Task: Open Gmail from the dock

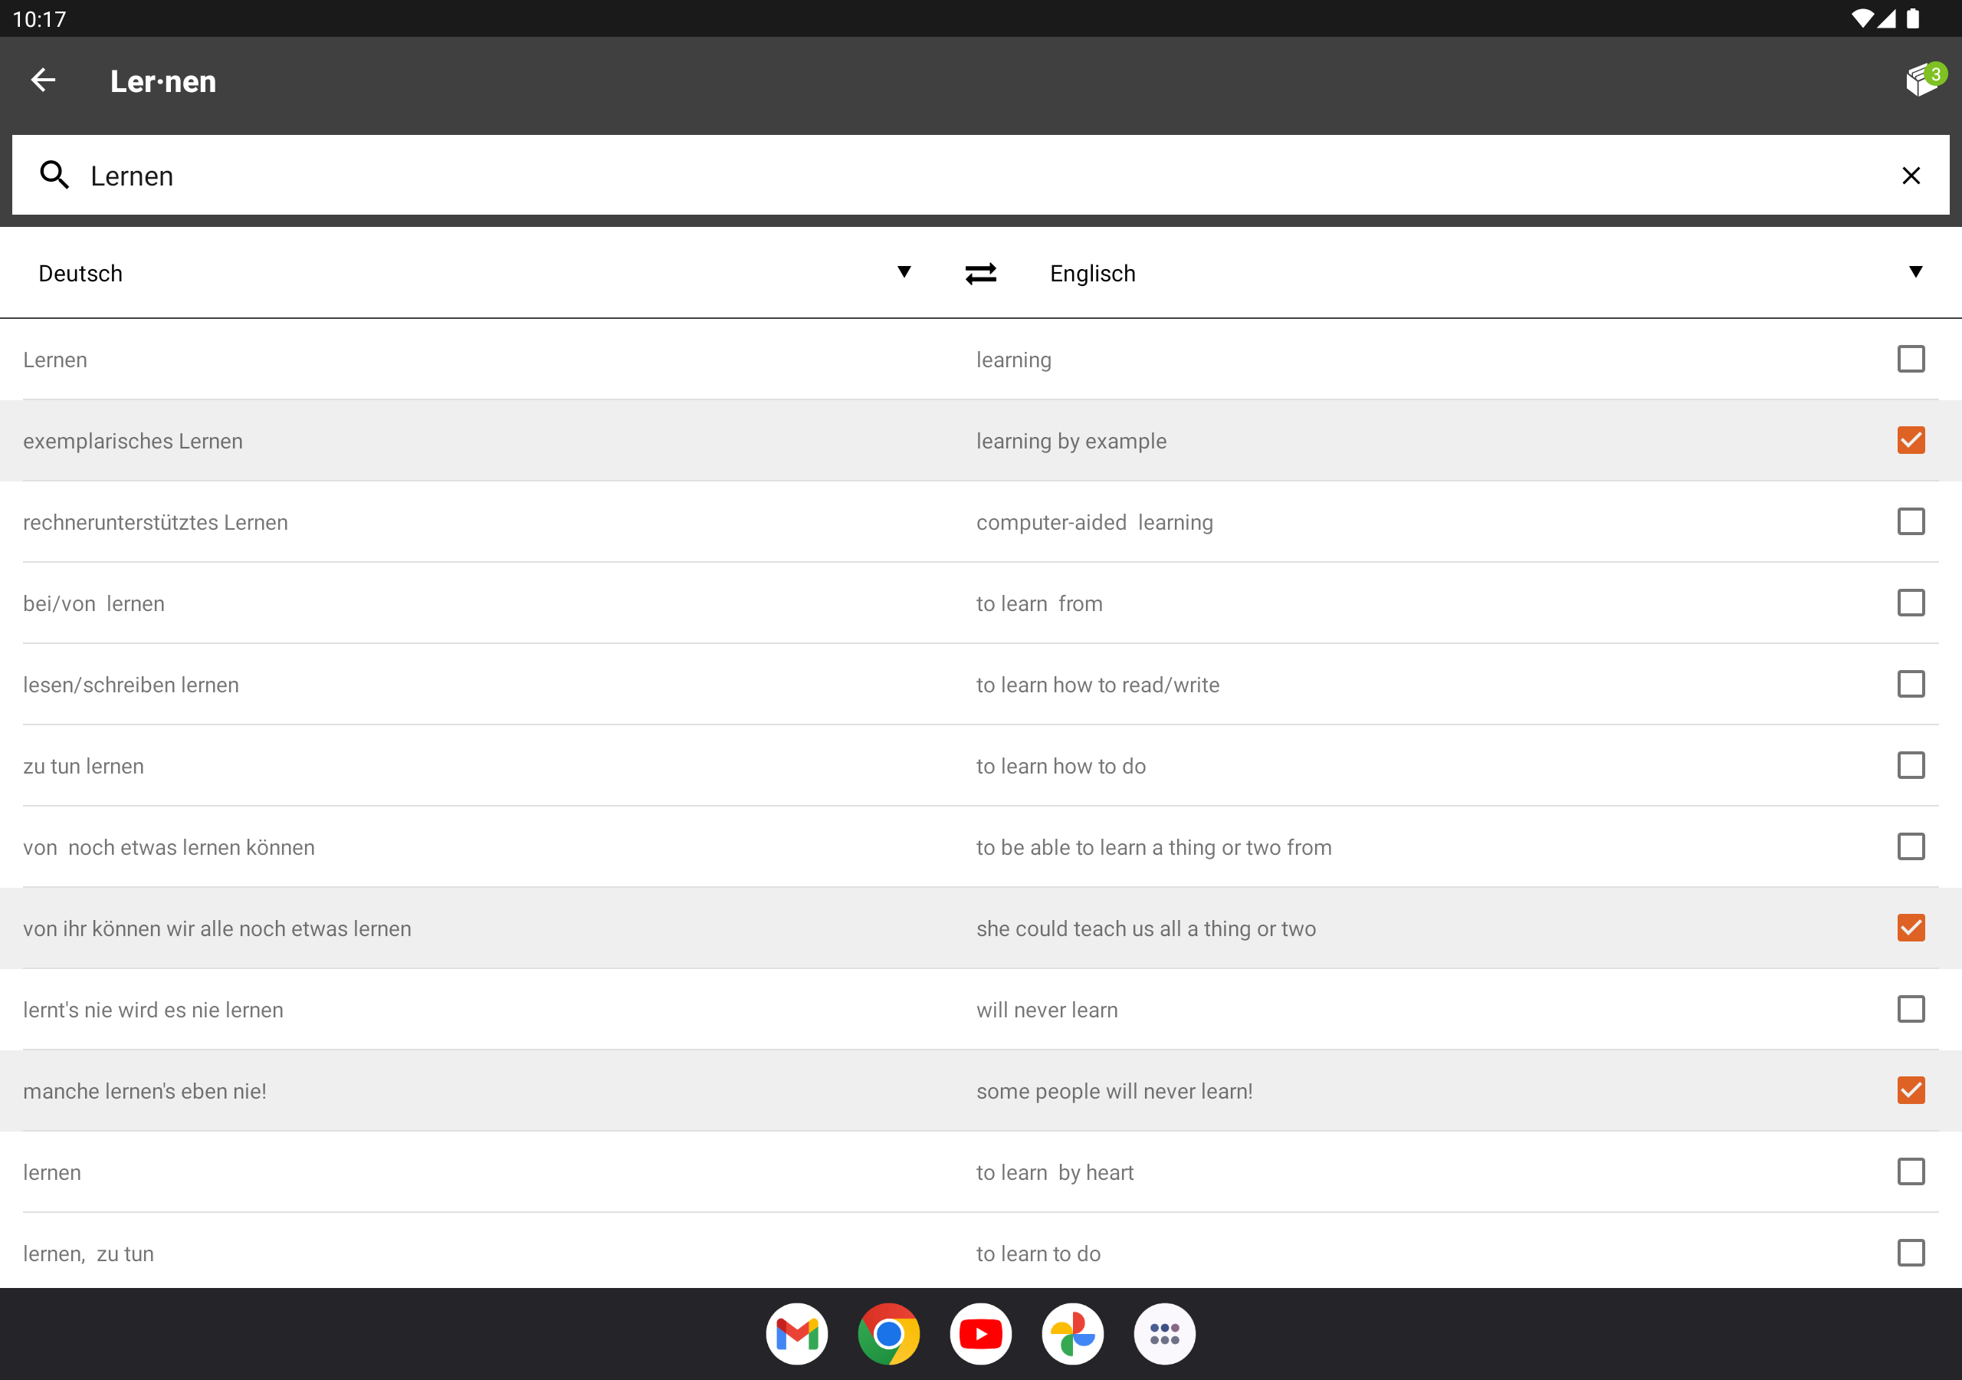Action: point(796,1333)
